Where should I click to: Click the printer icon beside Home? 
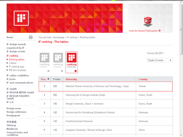[x=31, y=37]
